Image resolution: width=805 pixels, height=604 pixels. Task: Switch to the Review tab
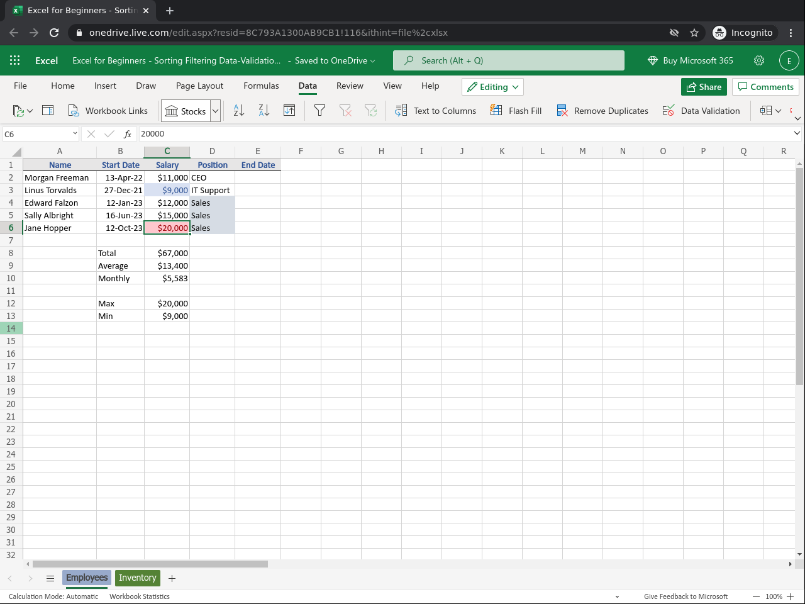(350, 86)
